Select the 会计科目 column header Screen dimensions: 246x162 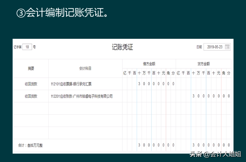[x=85, y=68]
